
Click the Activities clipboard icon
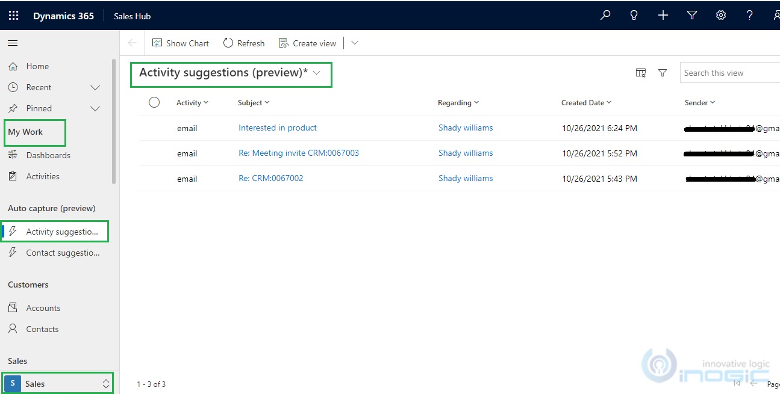(x=13, y=176)
